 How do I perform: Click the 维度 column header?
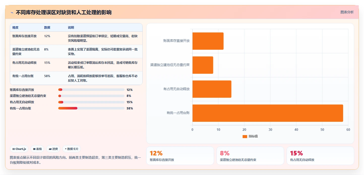click(15, 27)
